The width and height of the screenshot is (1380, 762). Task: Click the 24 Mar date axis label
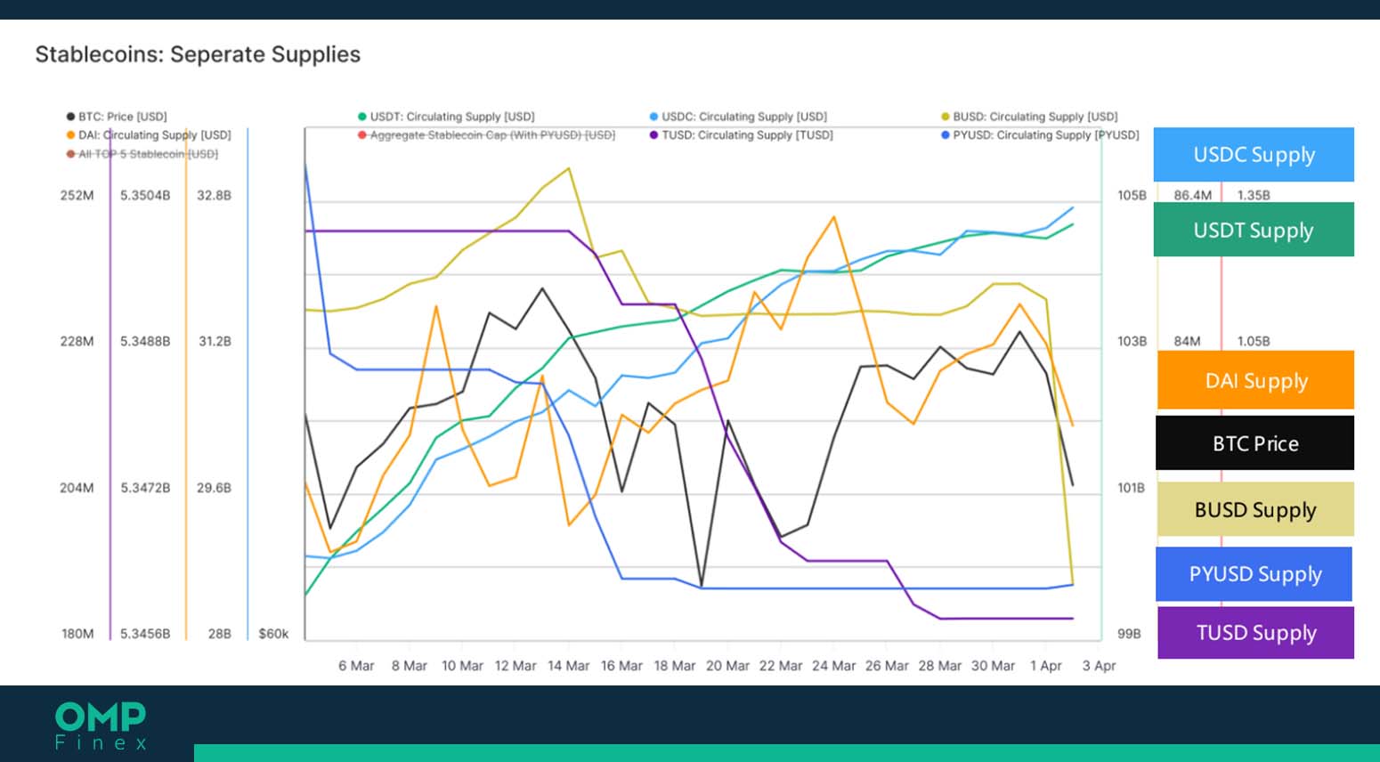pyautogui.click(x=833, y=666)
